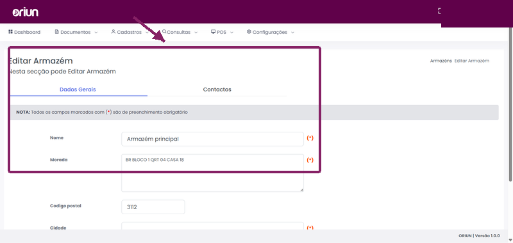Image resolution: width=513 pixels, height=243 pixels.
Task: Click the Configurações gear icon
Action: pos(249,31)
